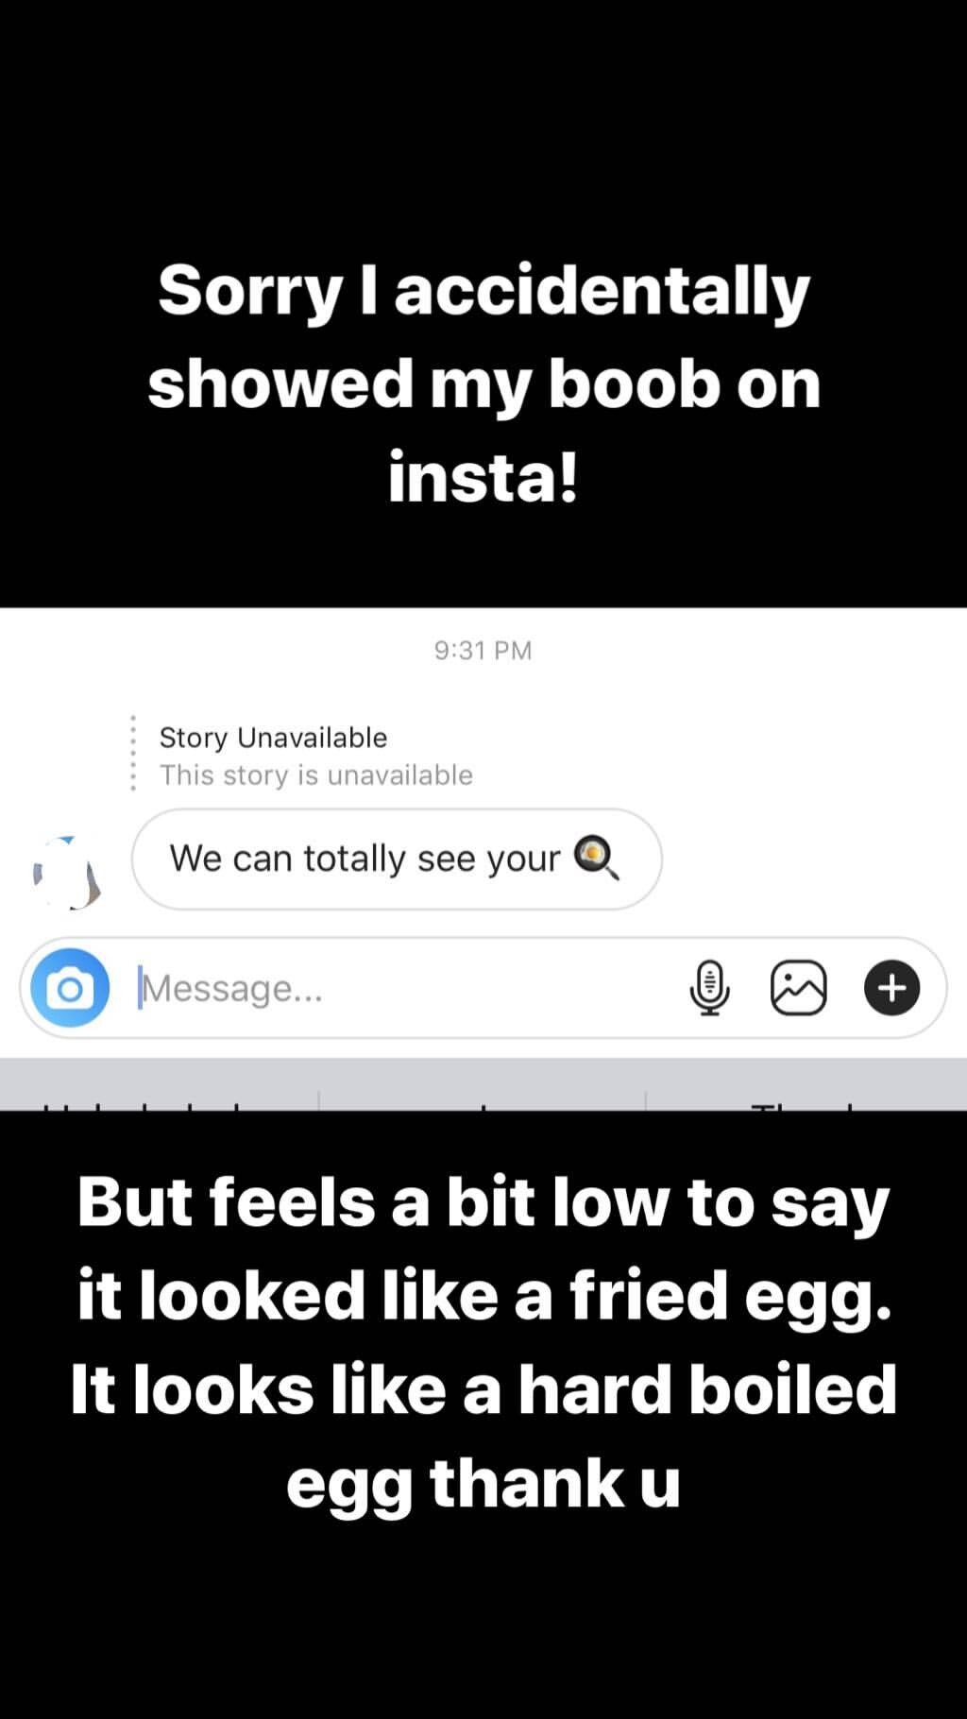Click the dotted story reply indicator line
Screen dimensions: 967x1719
133,753
